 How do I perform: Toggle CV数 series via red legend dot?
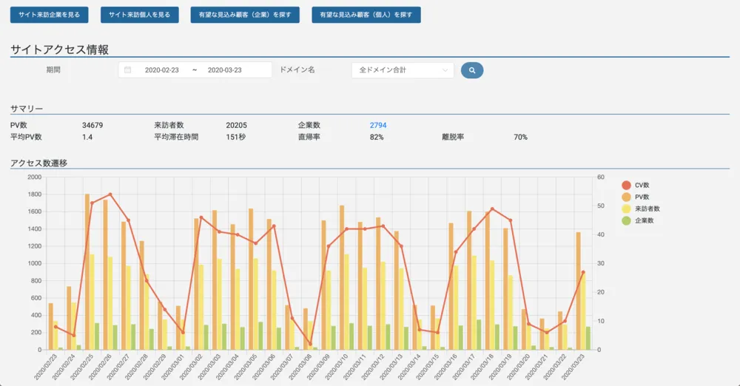[626, 185]
